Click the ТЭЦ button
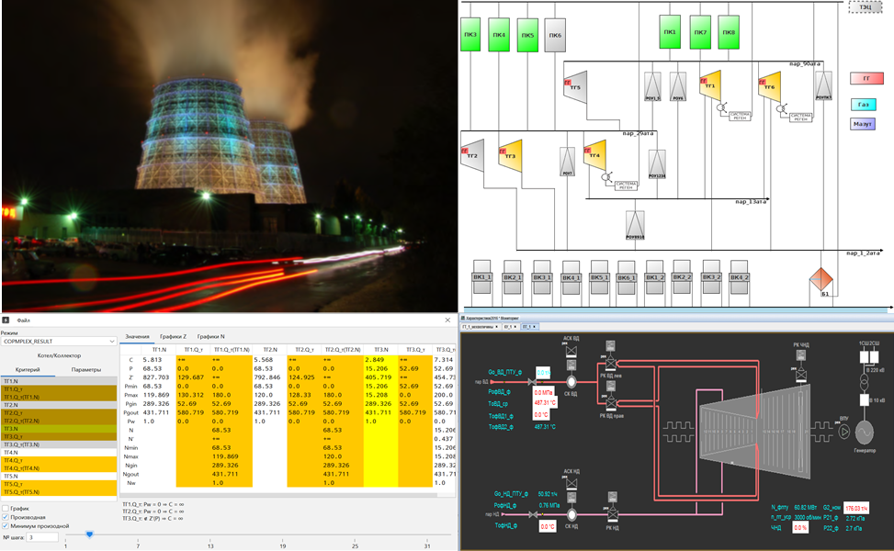Viewport: 894px width, 551px height. (865, 6)
